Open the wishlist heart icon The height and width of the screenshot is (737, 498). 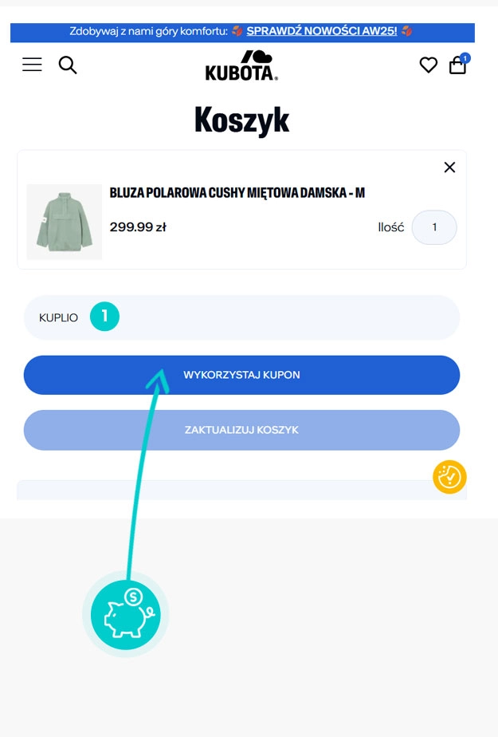(x=429, y=65)
